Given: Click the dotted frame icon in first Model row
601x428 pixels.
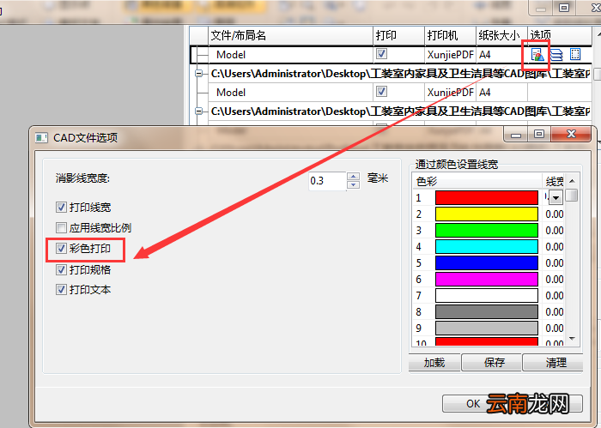Looking at the screenshot, I should 575,54.
